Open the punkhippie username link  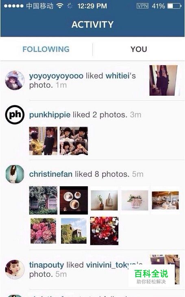[x=50, y=115]
